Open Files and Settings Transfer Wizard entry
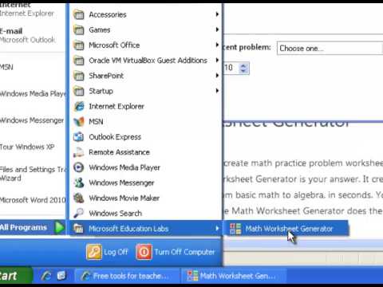Image resolution: width=383 pixels, height=287 pixels. point(33,174)
